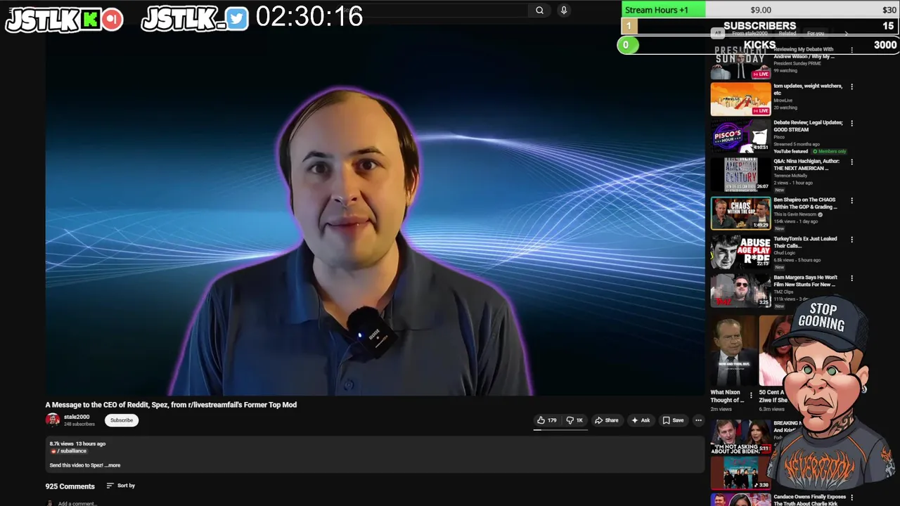Image resolution: width=900 pixels, height=506 pixels.
Task: Click the search magnifier icon
Action: (x=539, y=10)
